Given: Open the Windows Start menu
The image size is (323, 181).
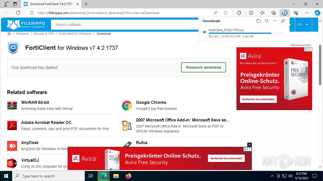Looking at the screenshot, I should point(6,176).
